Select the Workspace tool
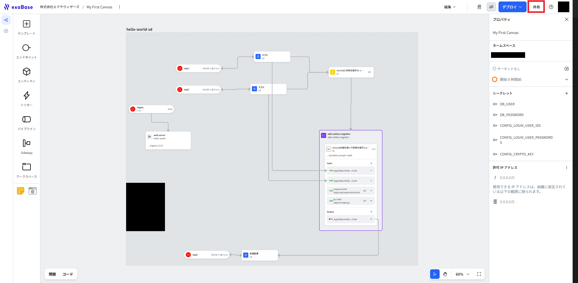The height and width of the screenshot is (283, 578). 27,171
